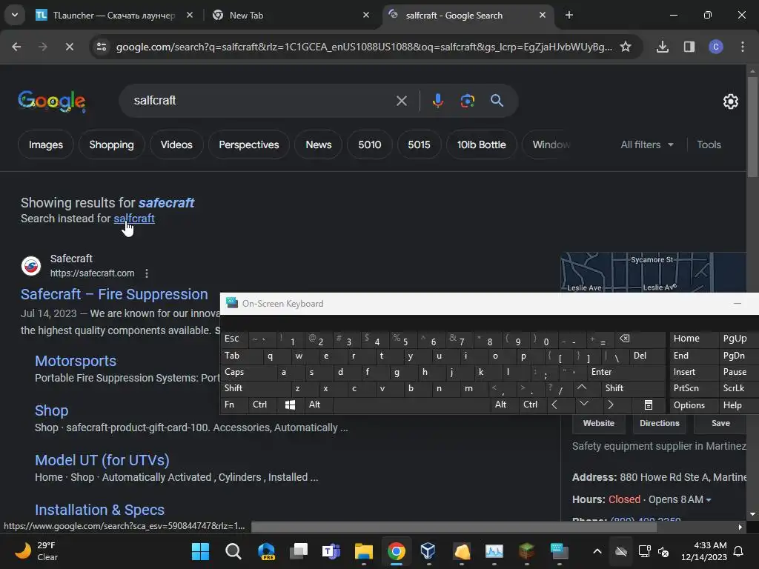759x569 pixels.
Task: Bookmark this page with the star
Action: (x=626, y=47)
